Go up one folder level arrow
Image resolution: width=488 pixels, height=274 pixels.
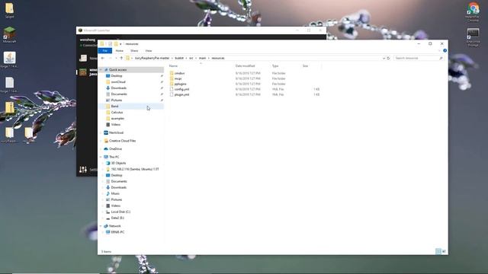point(121,58)
